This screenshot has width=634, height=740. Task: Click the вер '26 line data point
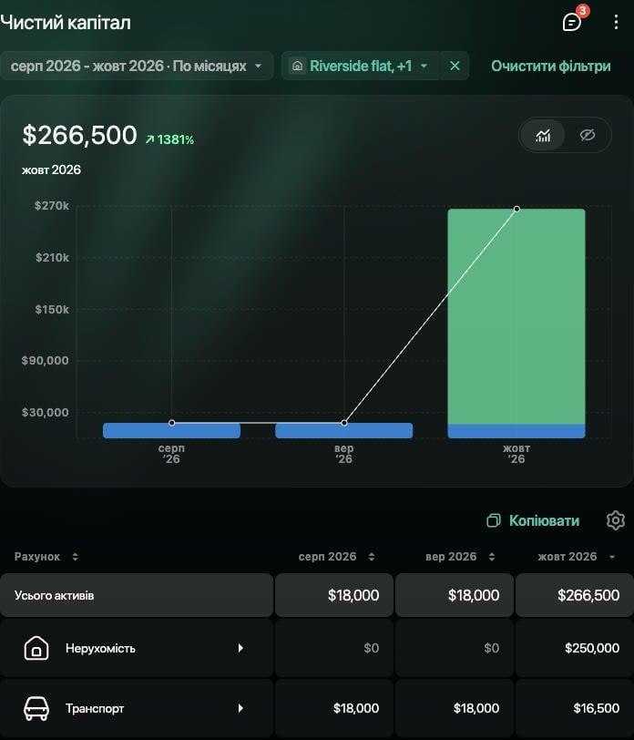coord(344,423)
